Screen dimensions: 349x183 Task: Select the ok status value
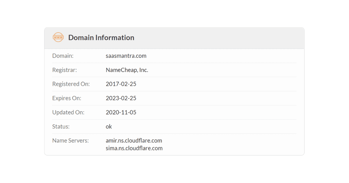[109, 126]
